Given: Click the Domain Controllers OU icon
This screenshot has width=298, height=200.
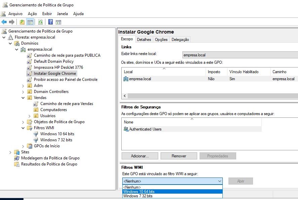Looking at the screenshot, I should click(x=30, y=92).
